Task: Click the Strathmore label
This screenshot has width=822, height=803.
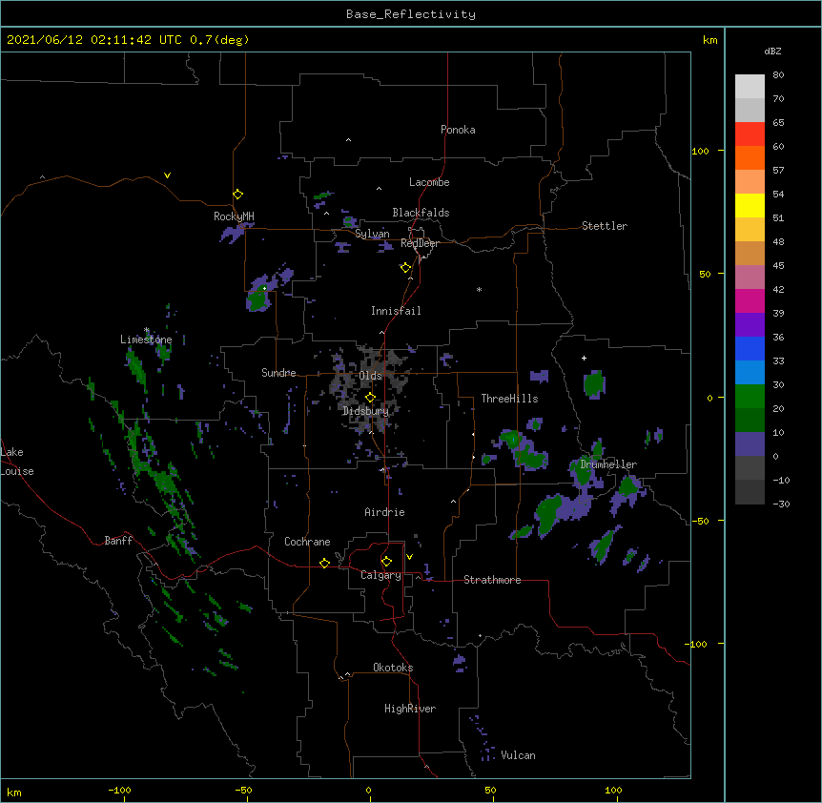Action: [x=492, y=580]
